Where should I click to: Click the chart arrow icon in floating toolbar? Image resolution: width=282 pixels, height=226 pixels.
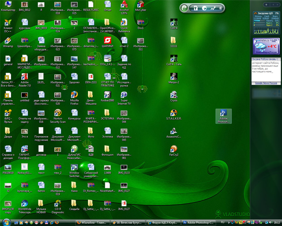213,8
